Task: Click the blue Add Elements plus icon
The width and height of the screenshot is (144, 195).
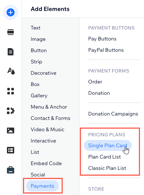Action: pyautogui.click(x=11, y=12)
